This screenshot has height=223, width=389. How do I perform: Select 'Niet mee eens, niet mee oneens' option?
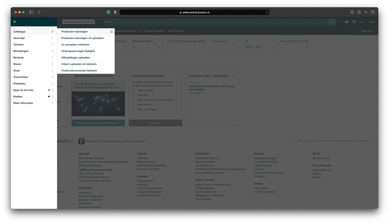[x=133, y=100]
